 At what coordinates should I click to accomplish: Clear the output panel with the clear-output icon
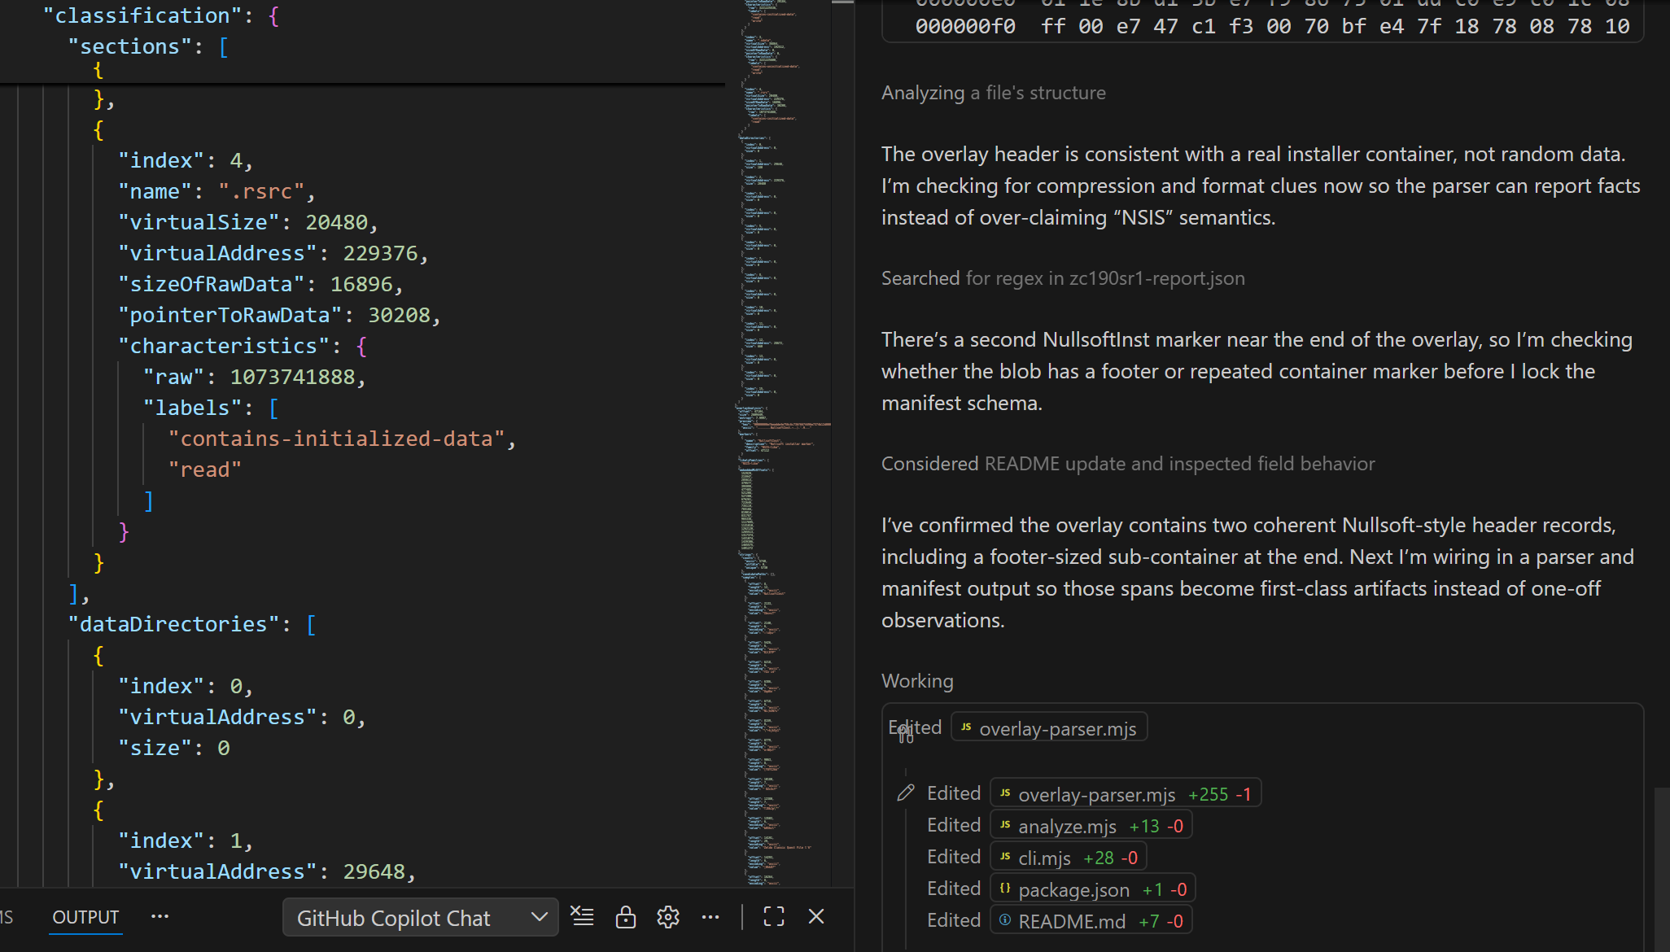(583, 917)
